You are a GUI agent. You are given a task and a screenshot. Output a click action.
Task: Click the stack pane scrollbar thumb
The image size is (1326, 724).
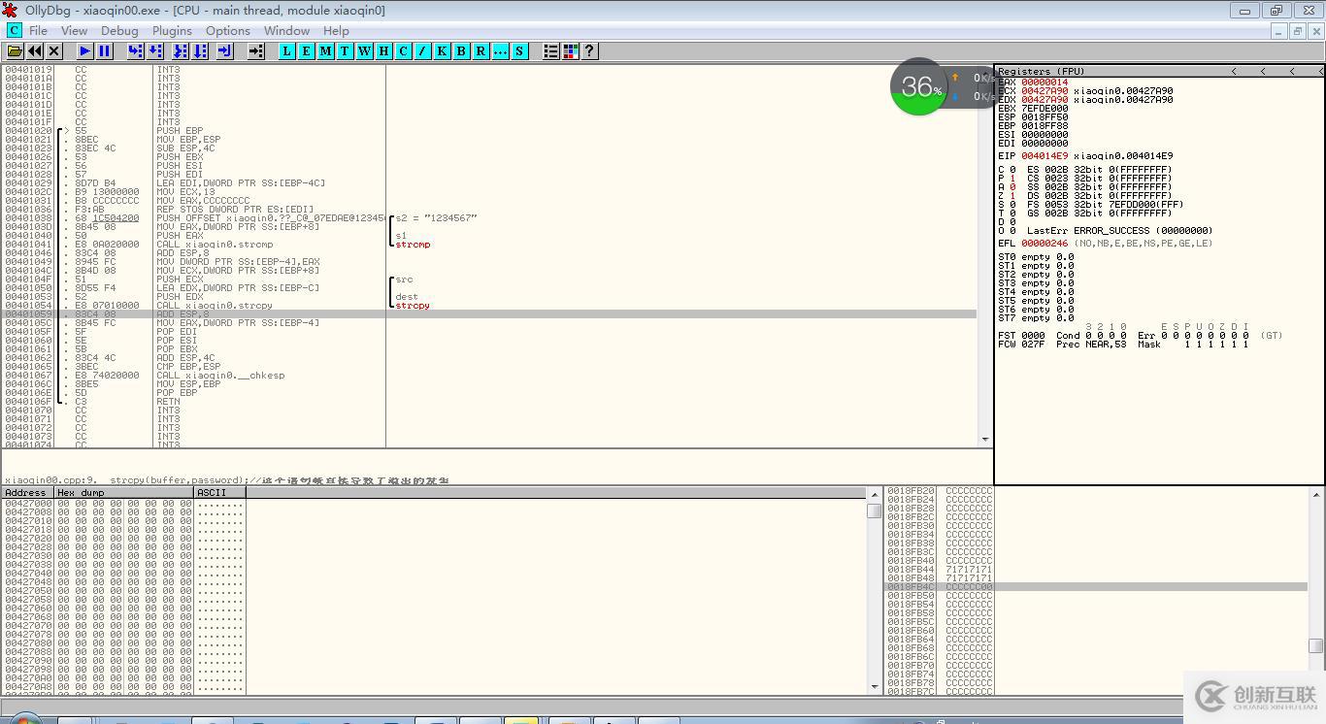tap(1315, 645)
